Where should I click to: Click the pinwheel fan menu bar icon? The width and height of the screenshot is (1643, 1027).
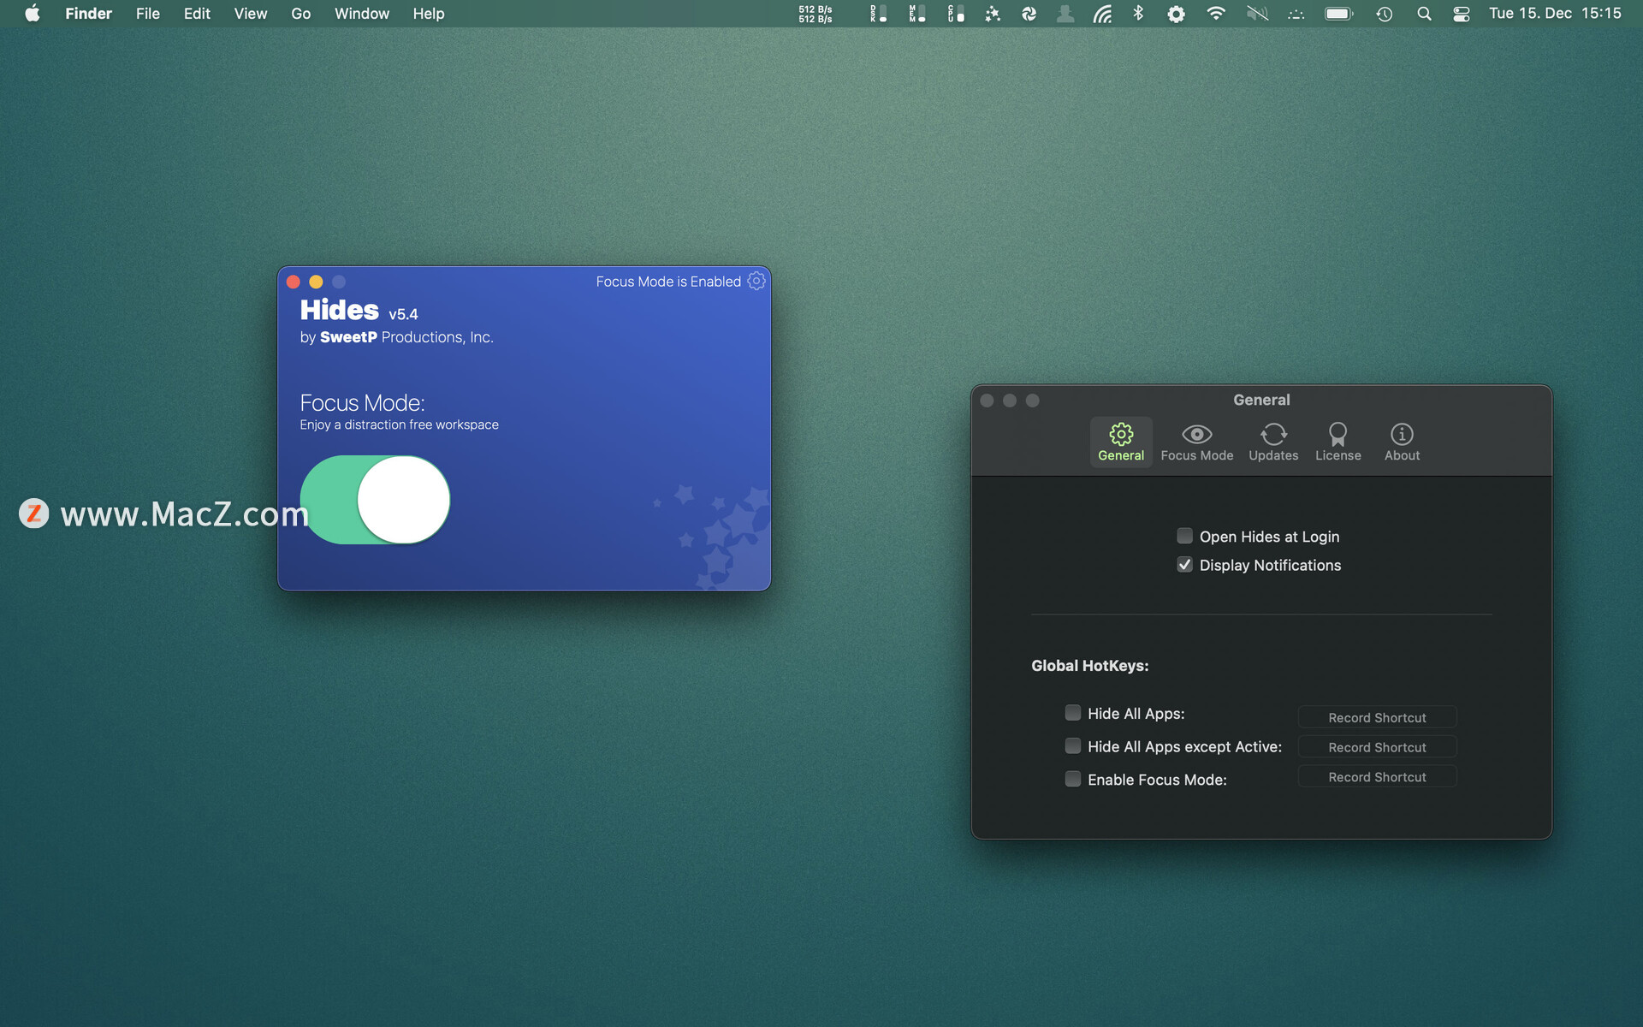tap(1029, 14)
